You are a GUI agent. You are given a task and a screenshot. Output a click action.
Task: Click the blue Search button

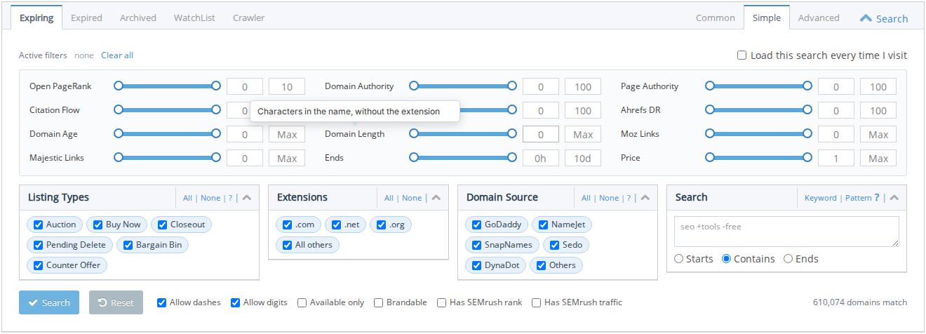point(49,302)
